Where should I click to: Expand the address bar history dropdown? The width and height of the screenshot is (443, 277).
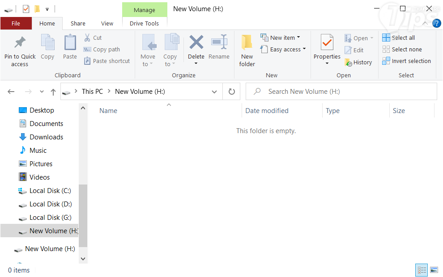click(x=214, y=92)
